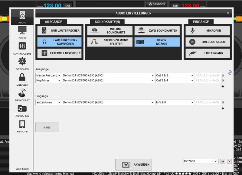Click the Anwenden apply button

[x=133, y=164]
